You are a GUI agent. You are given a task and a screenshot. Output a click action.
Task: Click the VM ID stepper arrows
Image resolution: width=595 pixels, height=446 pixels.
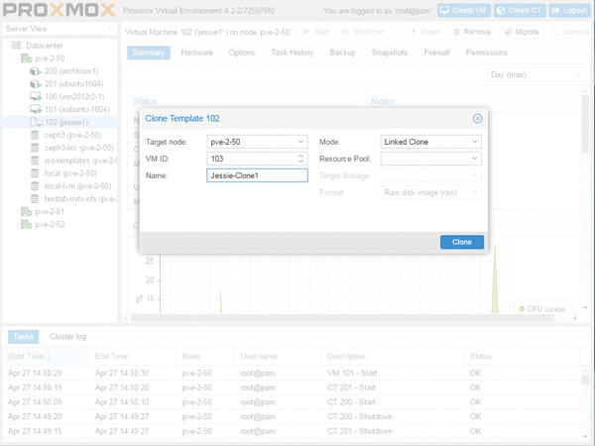point(300,159)
